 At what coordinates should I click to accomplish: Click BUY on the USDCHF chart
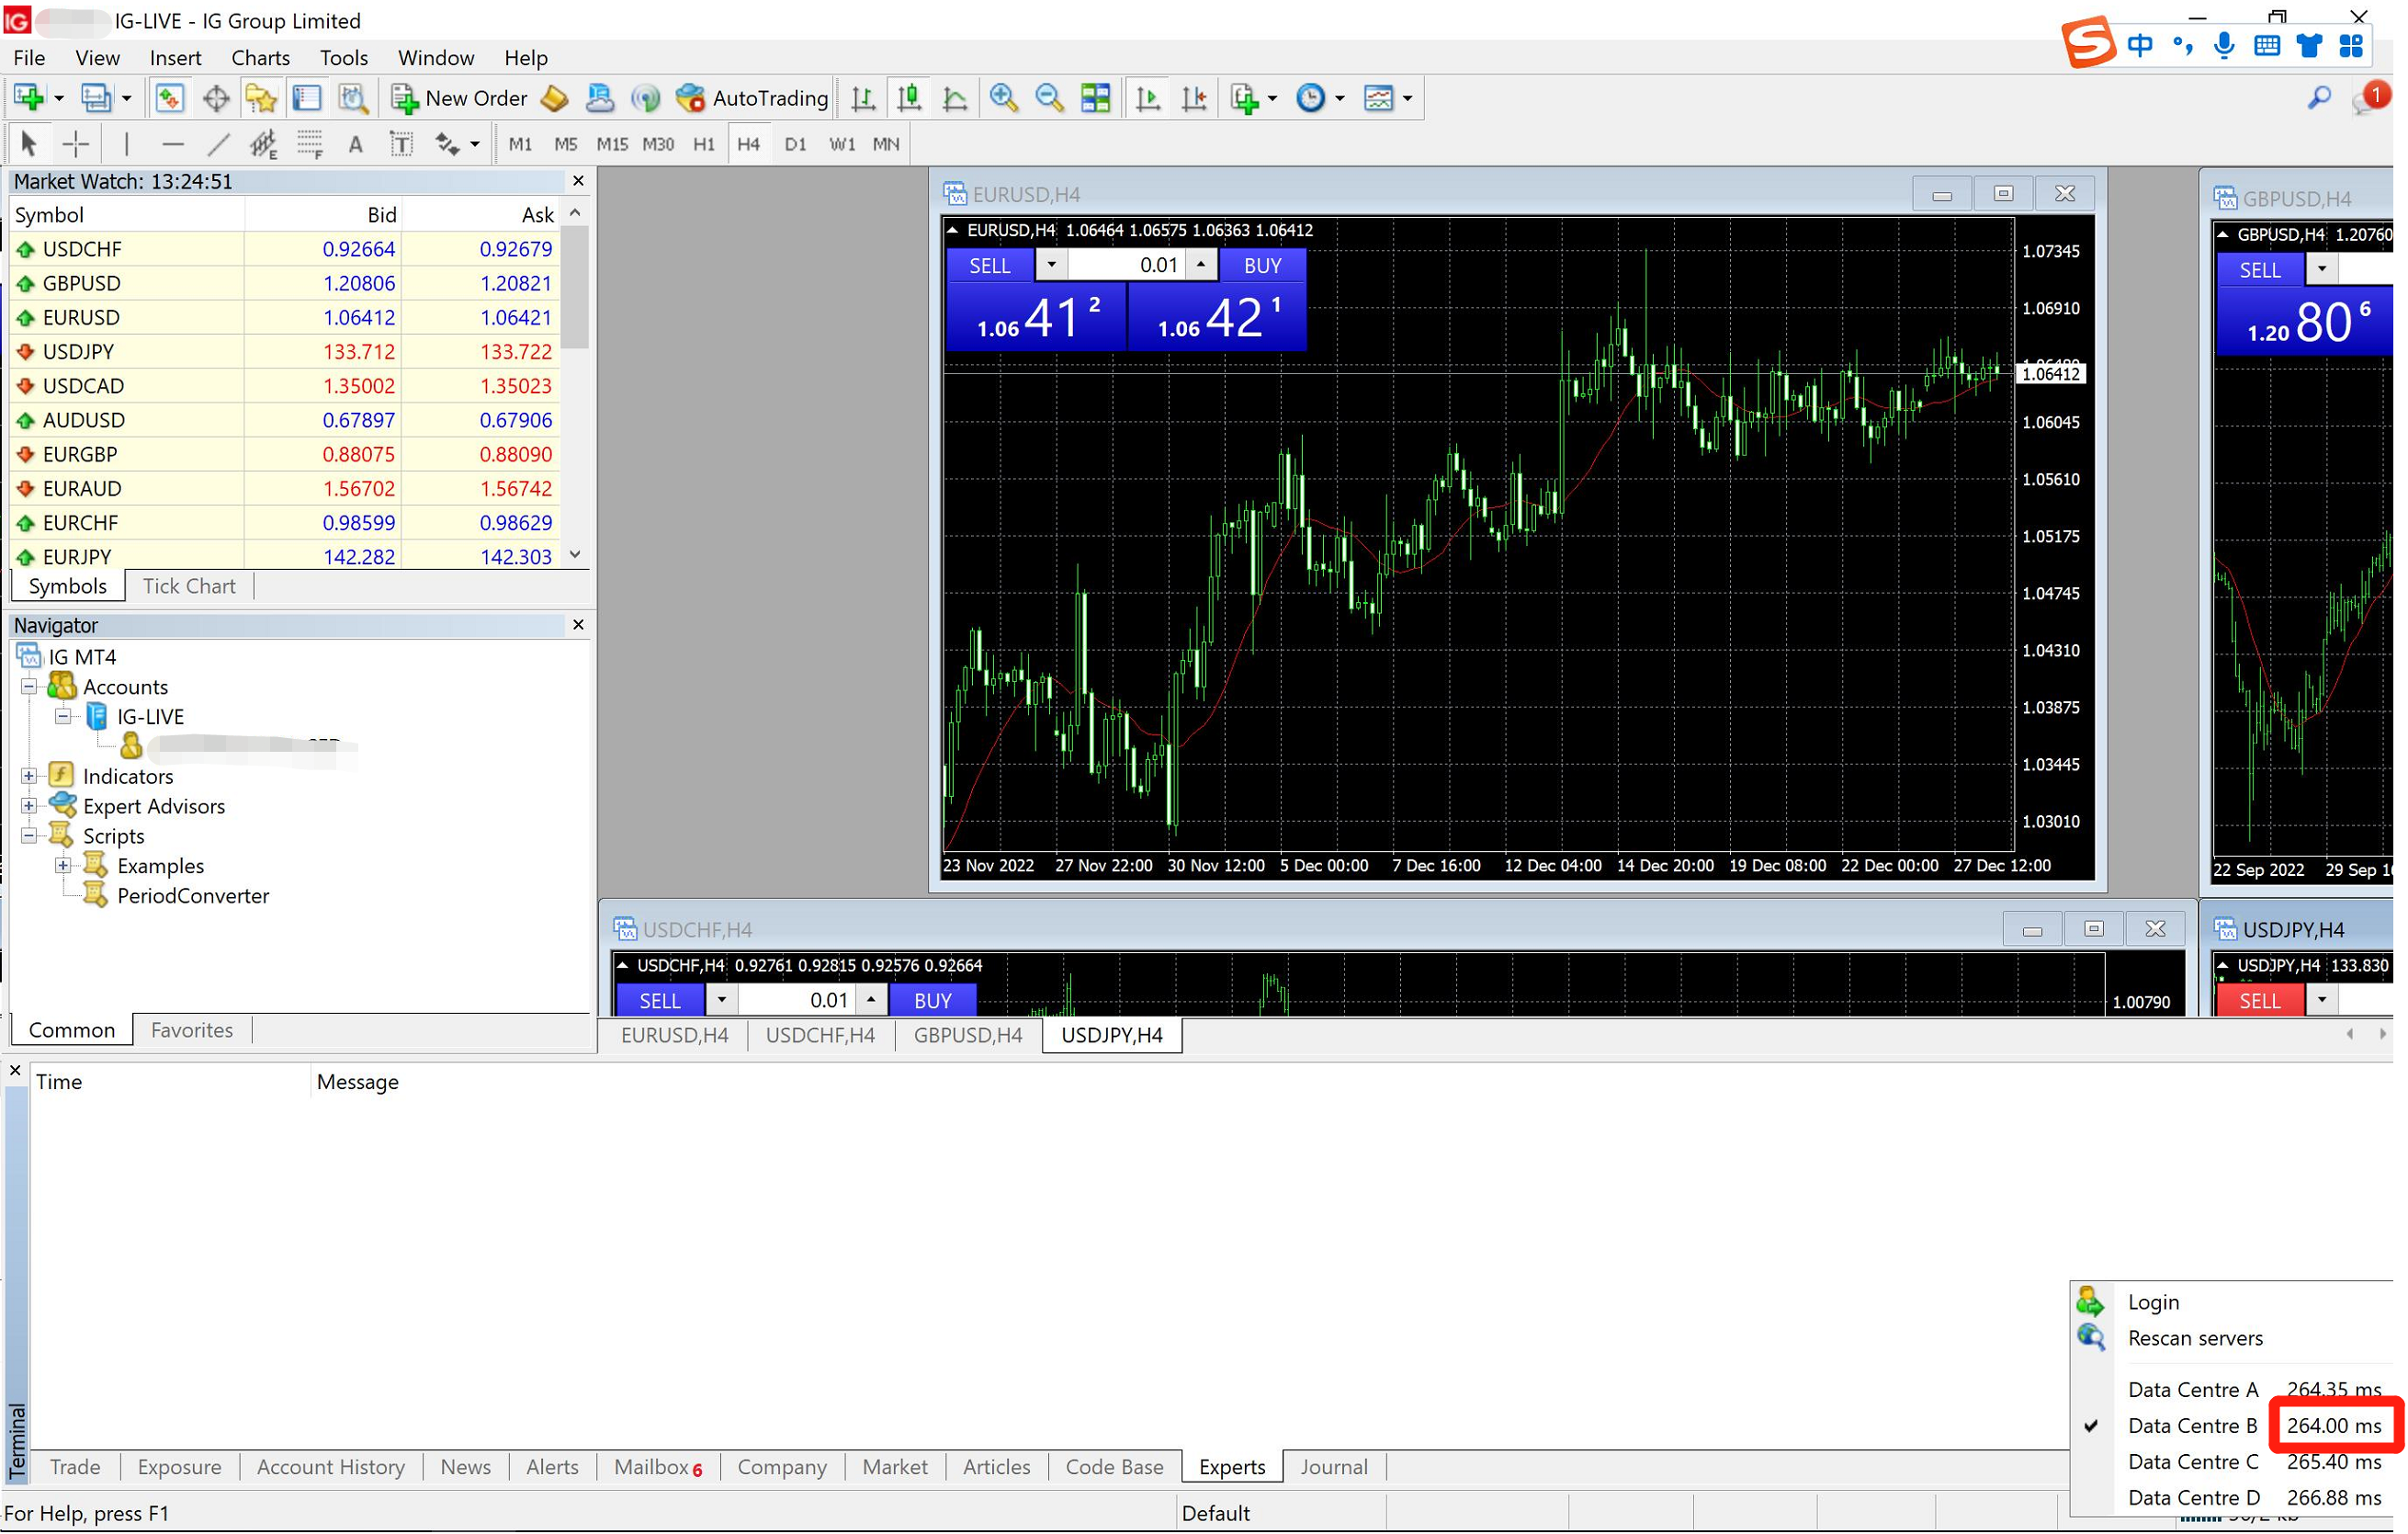point(933,1001)
